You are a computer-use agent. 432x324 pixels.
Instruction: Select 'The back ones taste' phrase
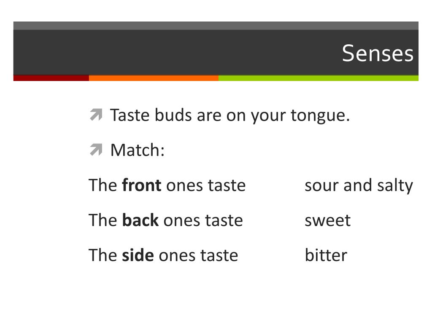pos(165,220)
